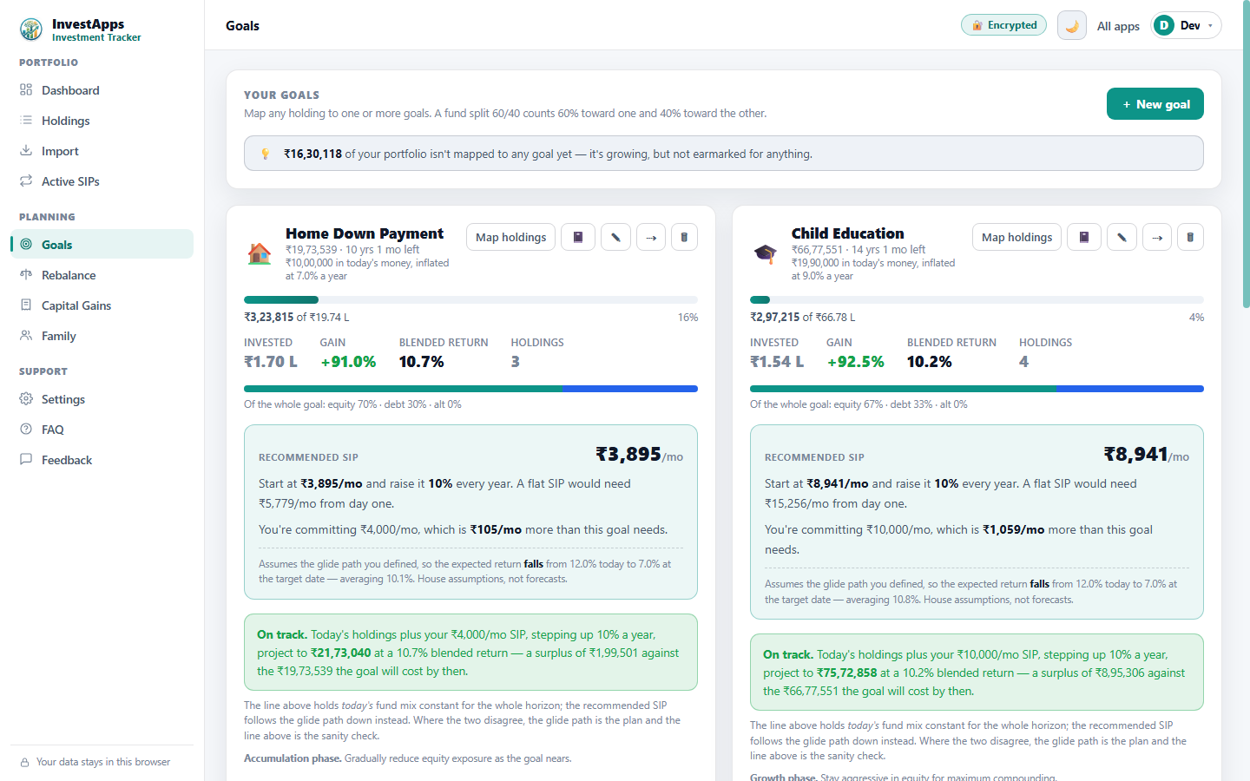Viewport: 1250px width, 781px height.
Task: Open notebook icon on Home Down Payment
Action: point(578,237)
